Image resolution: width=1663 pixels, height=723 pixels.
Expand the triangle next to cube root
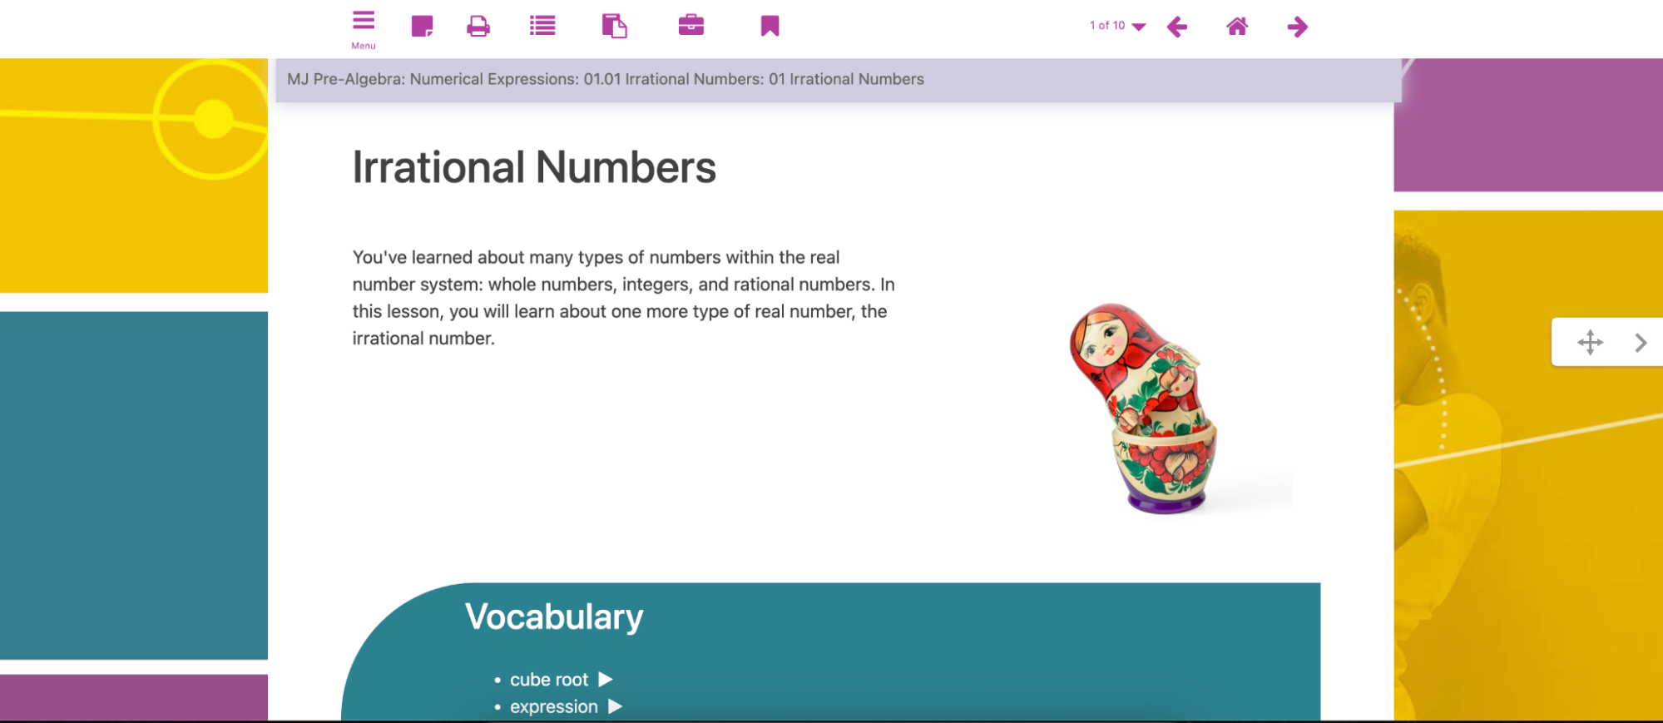pos(606,680)
